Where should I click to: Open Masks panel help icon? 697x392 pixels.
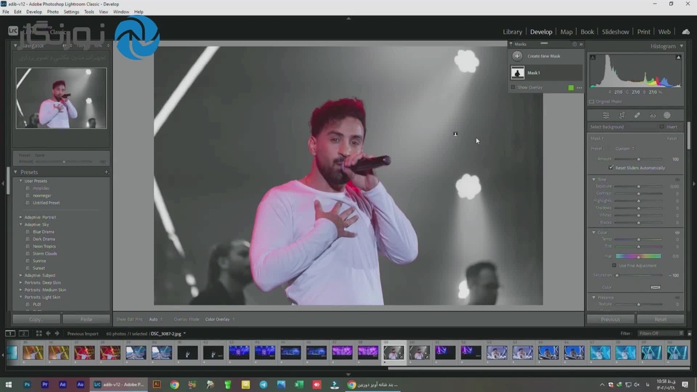pos(574,44)
